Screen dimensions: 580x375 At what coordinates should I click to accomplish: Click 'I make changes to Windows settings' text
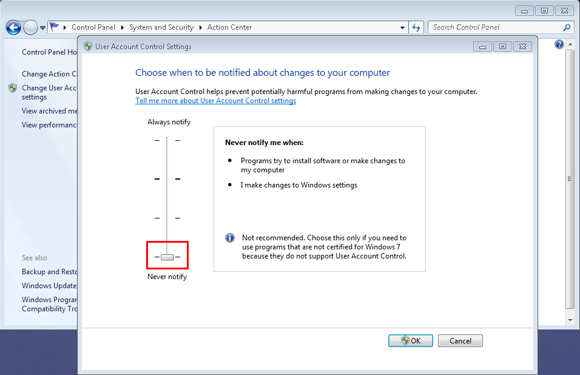[x=299, y=185]
